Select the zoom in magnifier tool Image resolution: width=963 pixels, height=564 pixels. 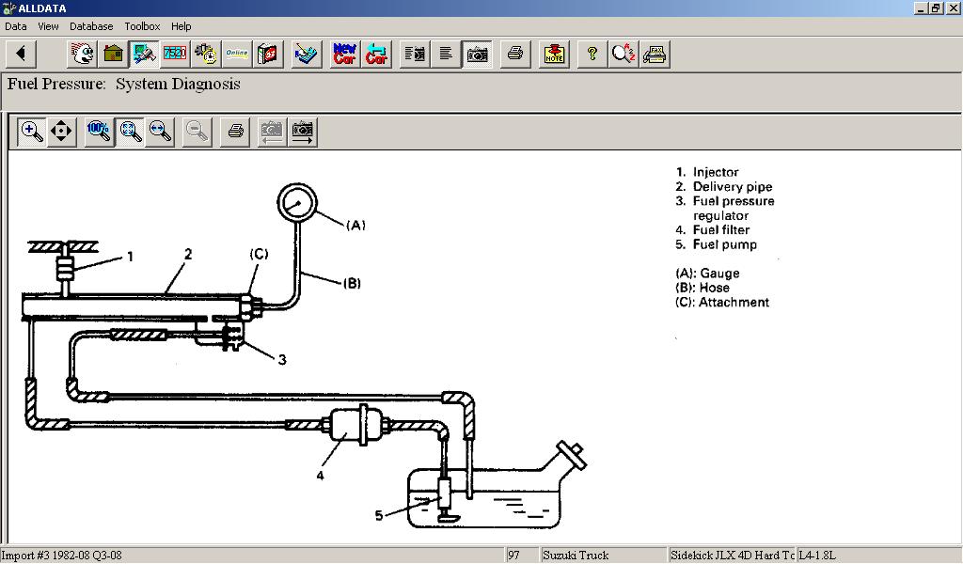[x=32, y=131]
